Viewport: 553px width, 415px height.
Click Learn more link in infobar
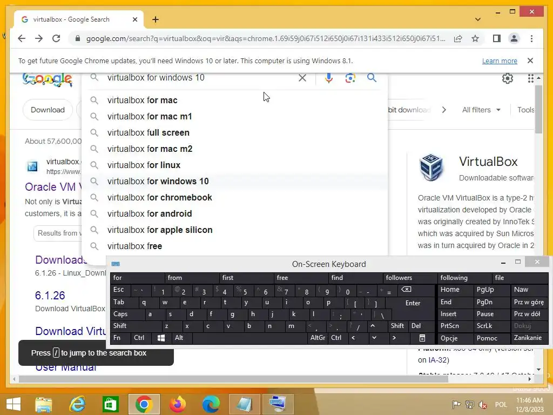tap(500, 61)
